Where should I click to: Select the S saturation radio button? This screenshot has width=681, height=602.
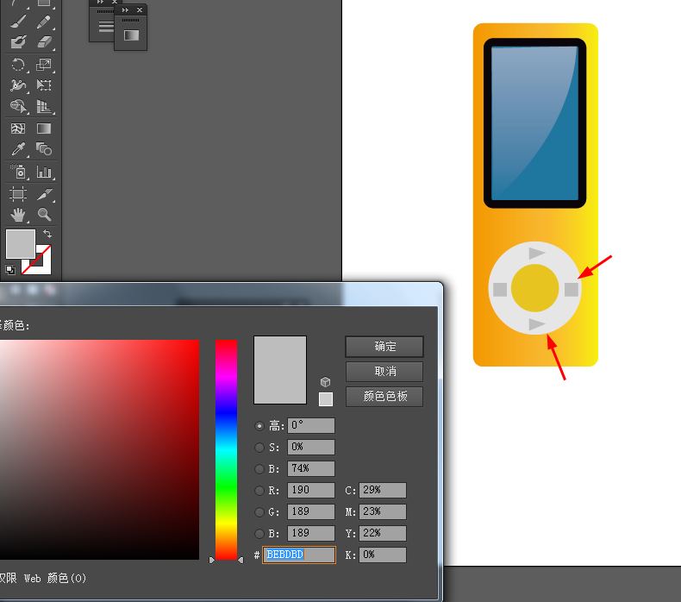(x=259, y=448)
